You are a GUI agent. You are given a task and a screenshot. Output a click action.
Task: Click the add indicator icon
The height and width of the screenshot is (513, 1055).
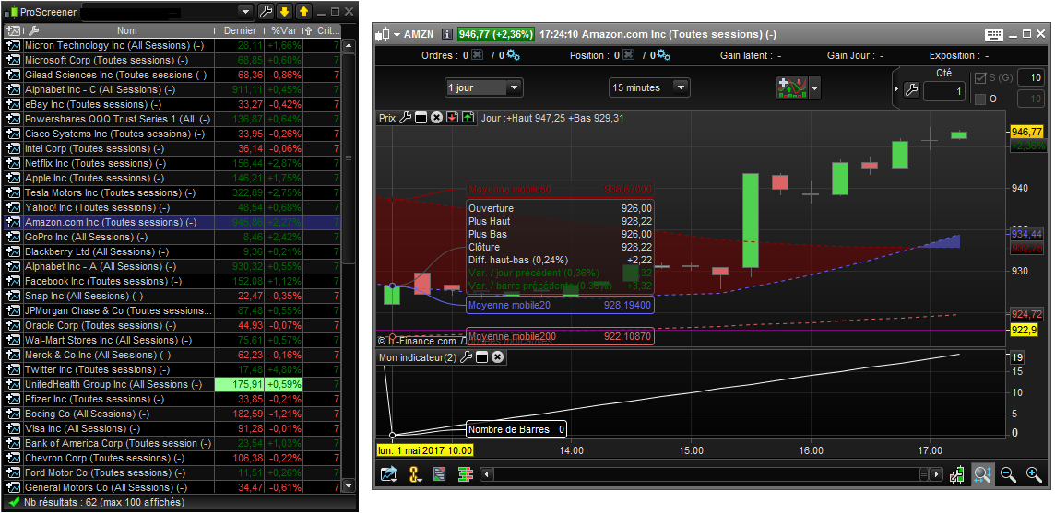791,87
